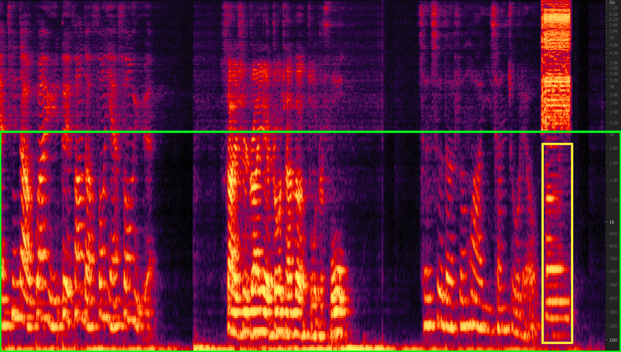Screen dimensions: 621x352
Task: Click the 2.4k frequency ruler label
Action: (613, 112)
